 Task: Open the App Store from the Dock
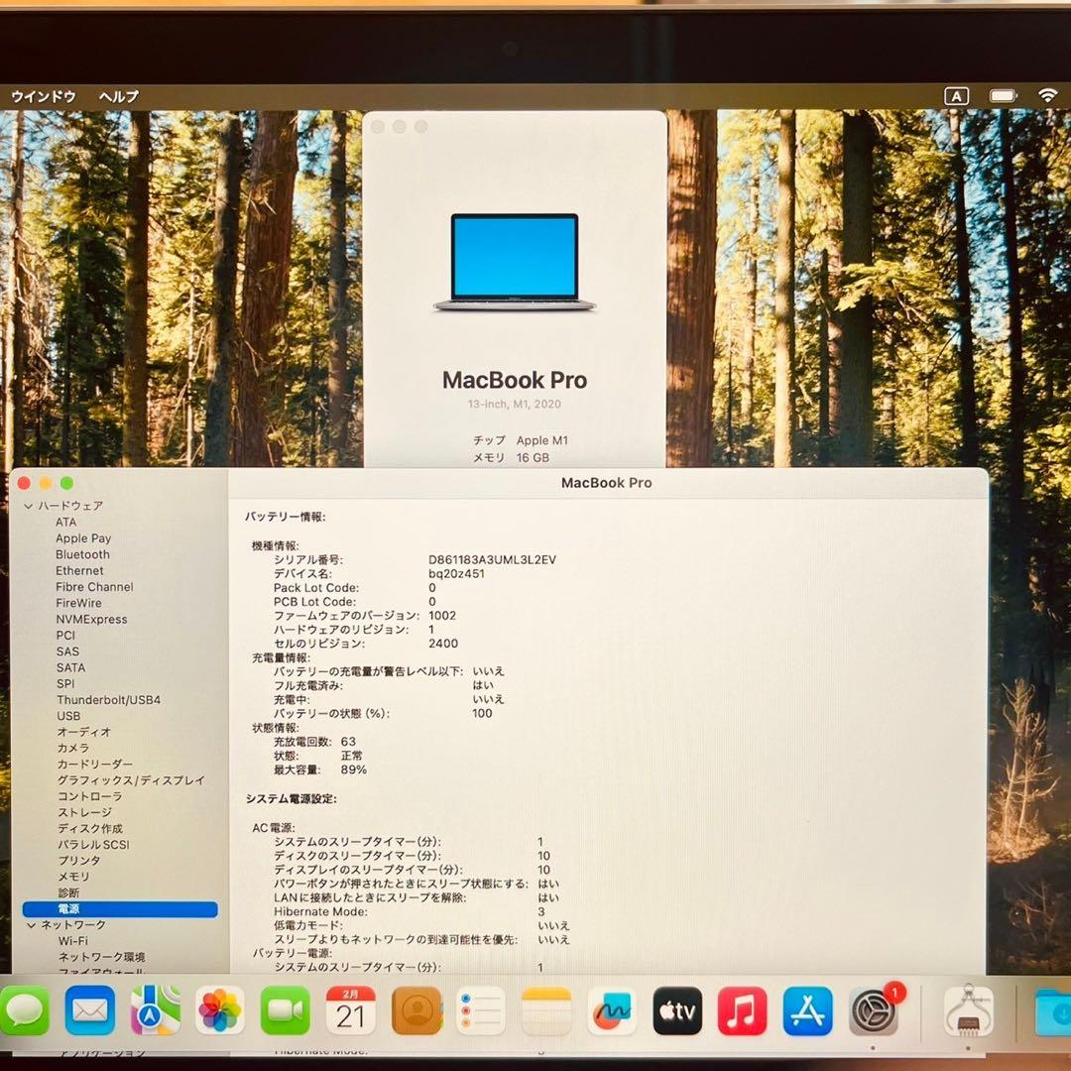(807, 1011)
